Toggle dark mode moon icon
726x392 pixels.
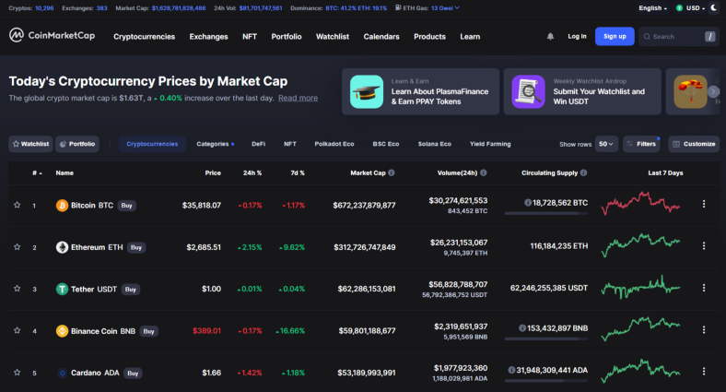714,8
